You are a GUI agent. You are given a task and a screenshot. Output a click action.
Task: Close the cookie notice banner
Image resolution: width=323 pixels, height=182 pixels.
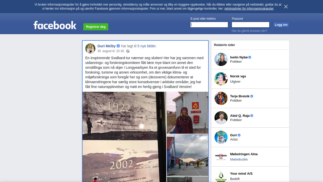tap(286, 7)
